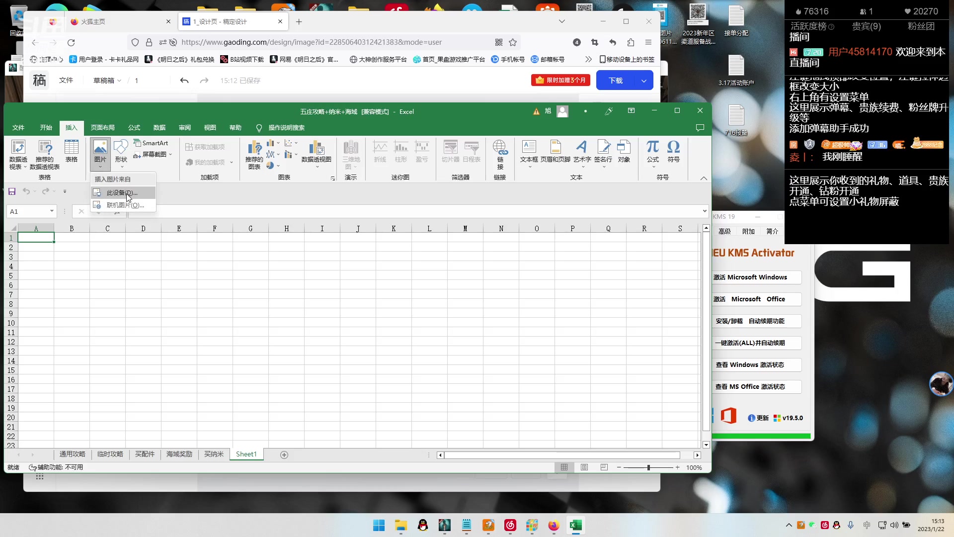Save workbook via quick access icon
This screenshot has width=954, height=537.
12,191
